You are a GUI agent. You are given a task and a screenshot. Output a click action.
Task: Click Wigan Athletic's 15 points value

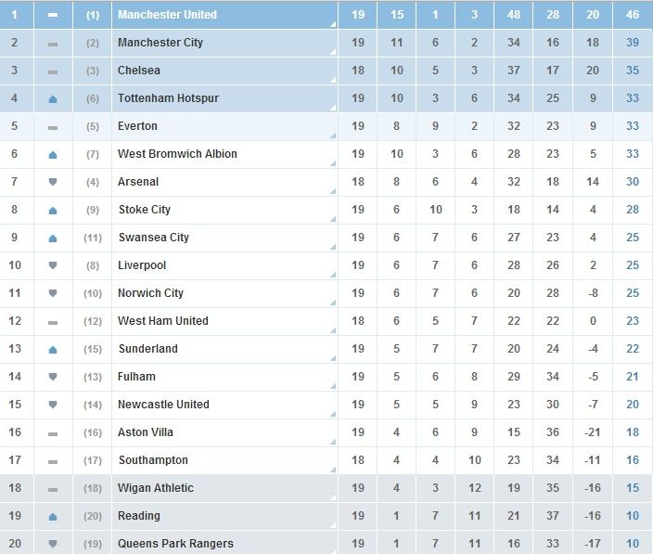pyautogui.click(x=633, y=488)
